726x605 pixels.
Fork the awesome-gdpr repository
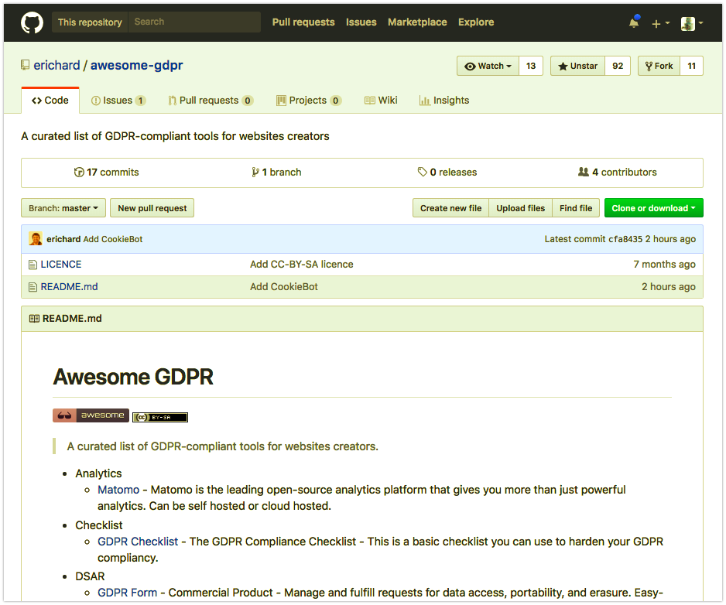click(x=659, y=66)
